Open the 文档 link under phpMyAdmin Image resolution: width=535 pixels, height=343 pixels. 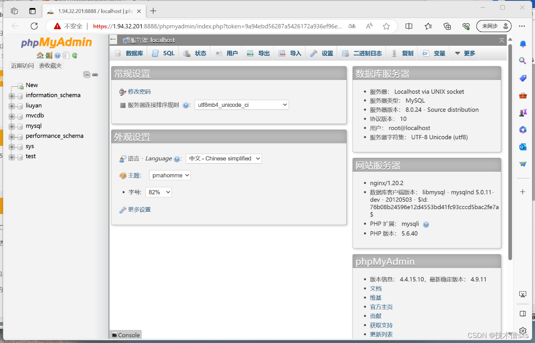376,289
